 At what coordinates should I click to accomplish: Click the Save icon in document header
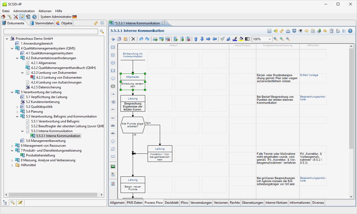pos(269,31)
